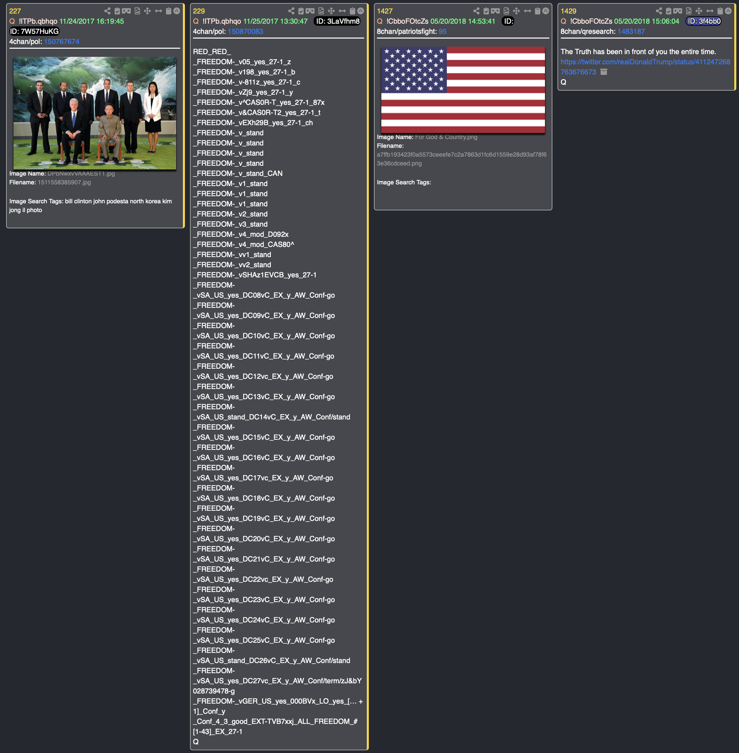
Task: Click post number 1429
Action: [x=568, y=11]
